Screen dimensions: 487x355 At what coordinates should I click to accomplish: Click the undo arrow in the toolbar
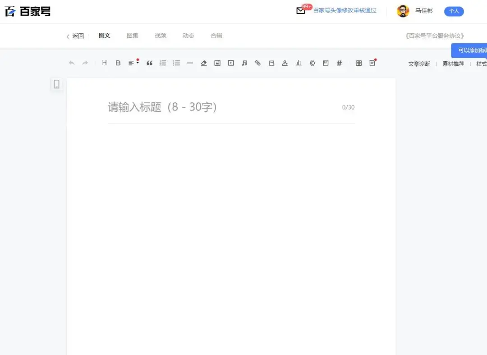tap(71, 63)
